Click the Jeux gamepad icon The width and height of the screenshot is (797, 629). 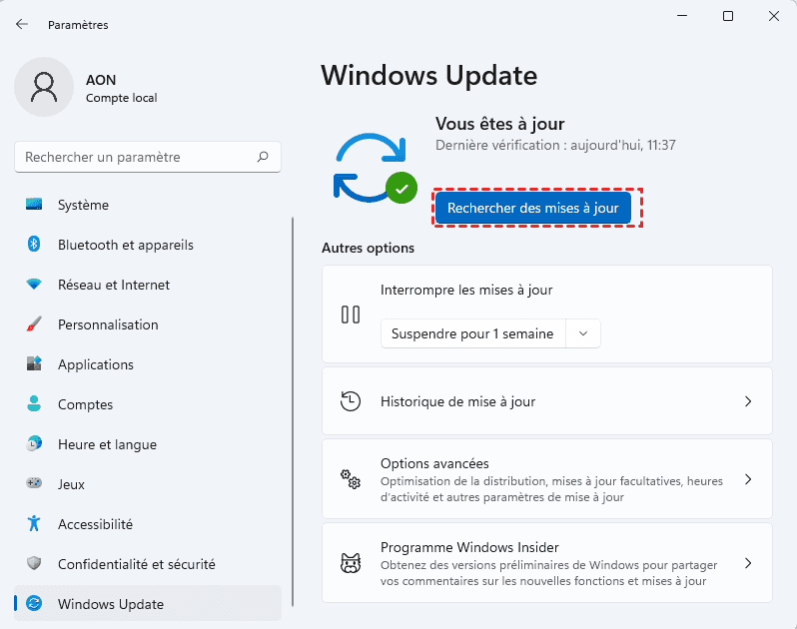pos(34,484)
